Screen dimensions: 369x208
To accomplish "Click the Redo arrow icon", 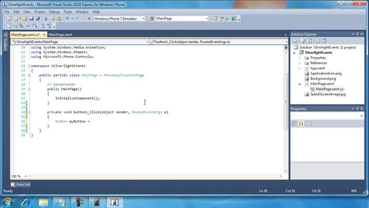I will 77,18.
